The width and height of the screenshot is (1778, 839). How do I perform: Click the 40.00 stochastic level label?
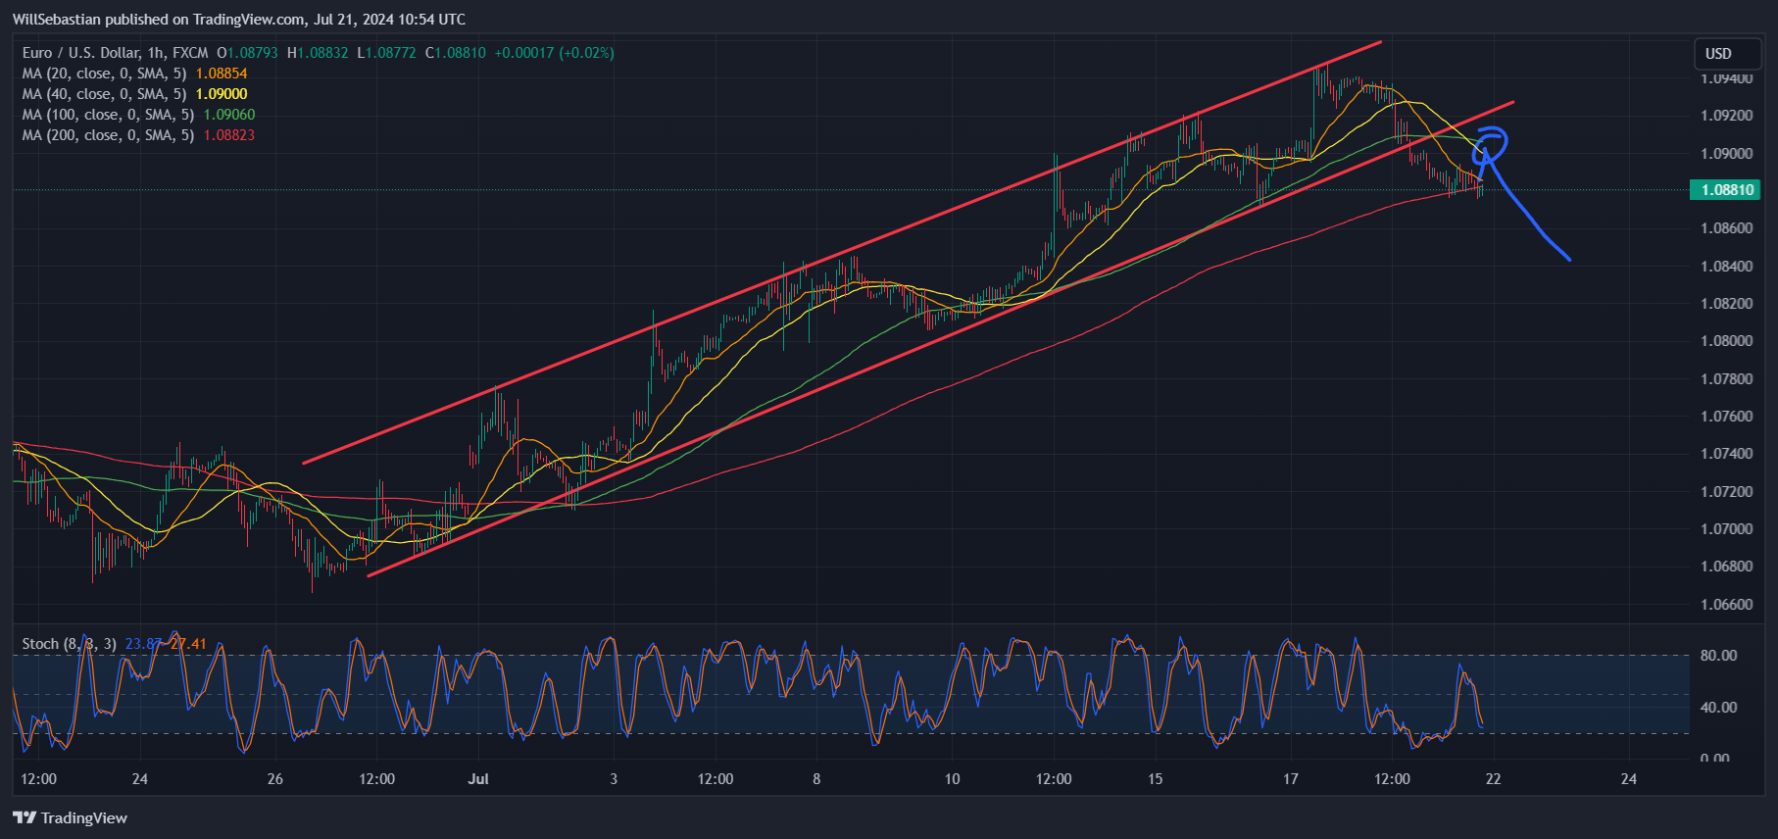[1718, 708]
